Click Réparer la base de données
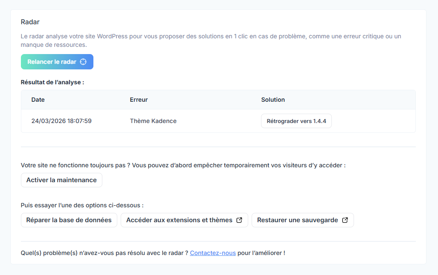The height and width of the screenshot is (275, 438). 69,220
